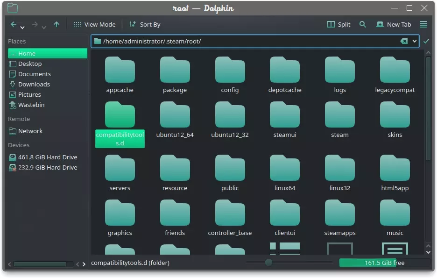Go up to the parent folder
The height and width of the screenshot is (278, 437).
[x=56, y=24]
